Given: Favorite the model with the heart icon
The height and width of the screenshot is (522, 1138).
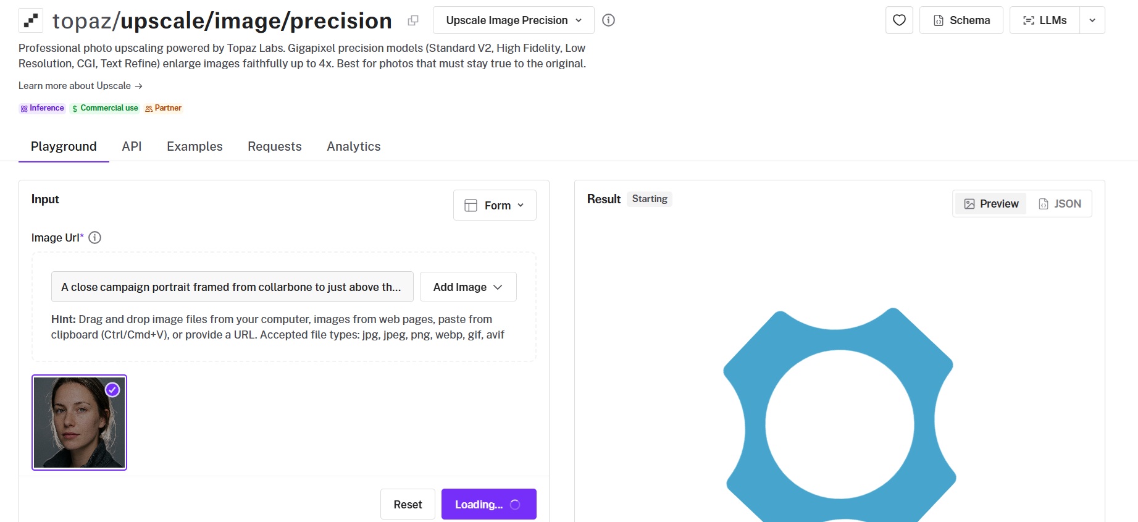Looking at the screenshot, I should (899, 20).
